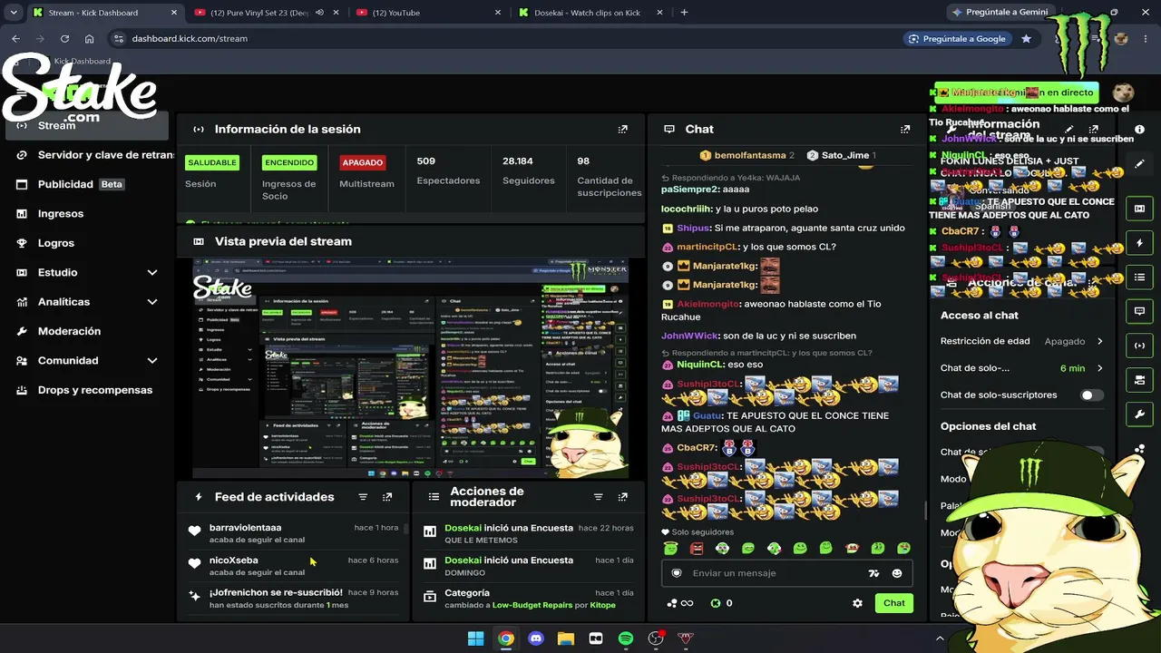Image resolution: width=1161 pixels, height=653 pixels.
Task: Open the activity feed lightning widget
Action: click(x=1139, y=243)
